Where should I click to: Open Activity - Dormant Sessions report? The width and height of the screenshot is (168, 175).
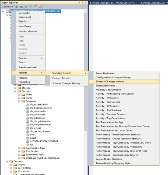pyautogui.click(x=124, y=114)
